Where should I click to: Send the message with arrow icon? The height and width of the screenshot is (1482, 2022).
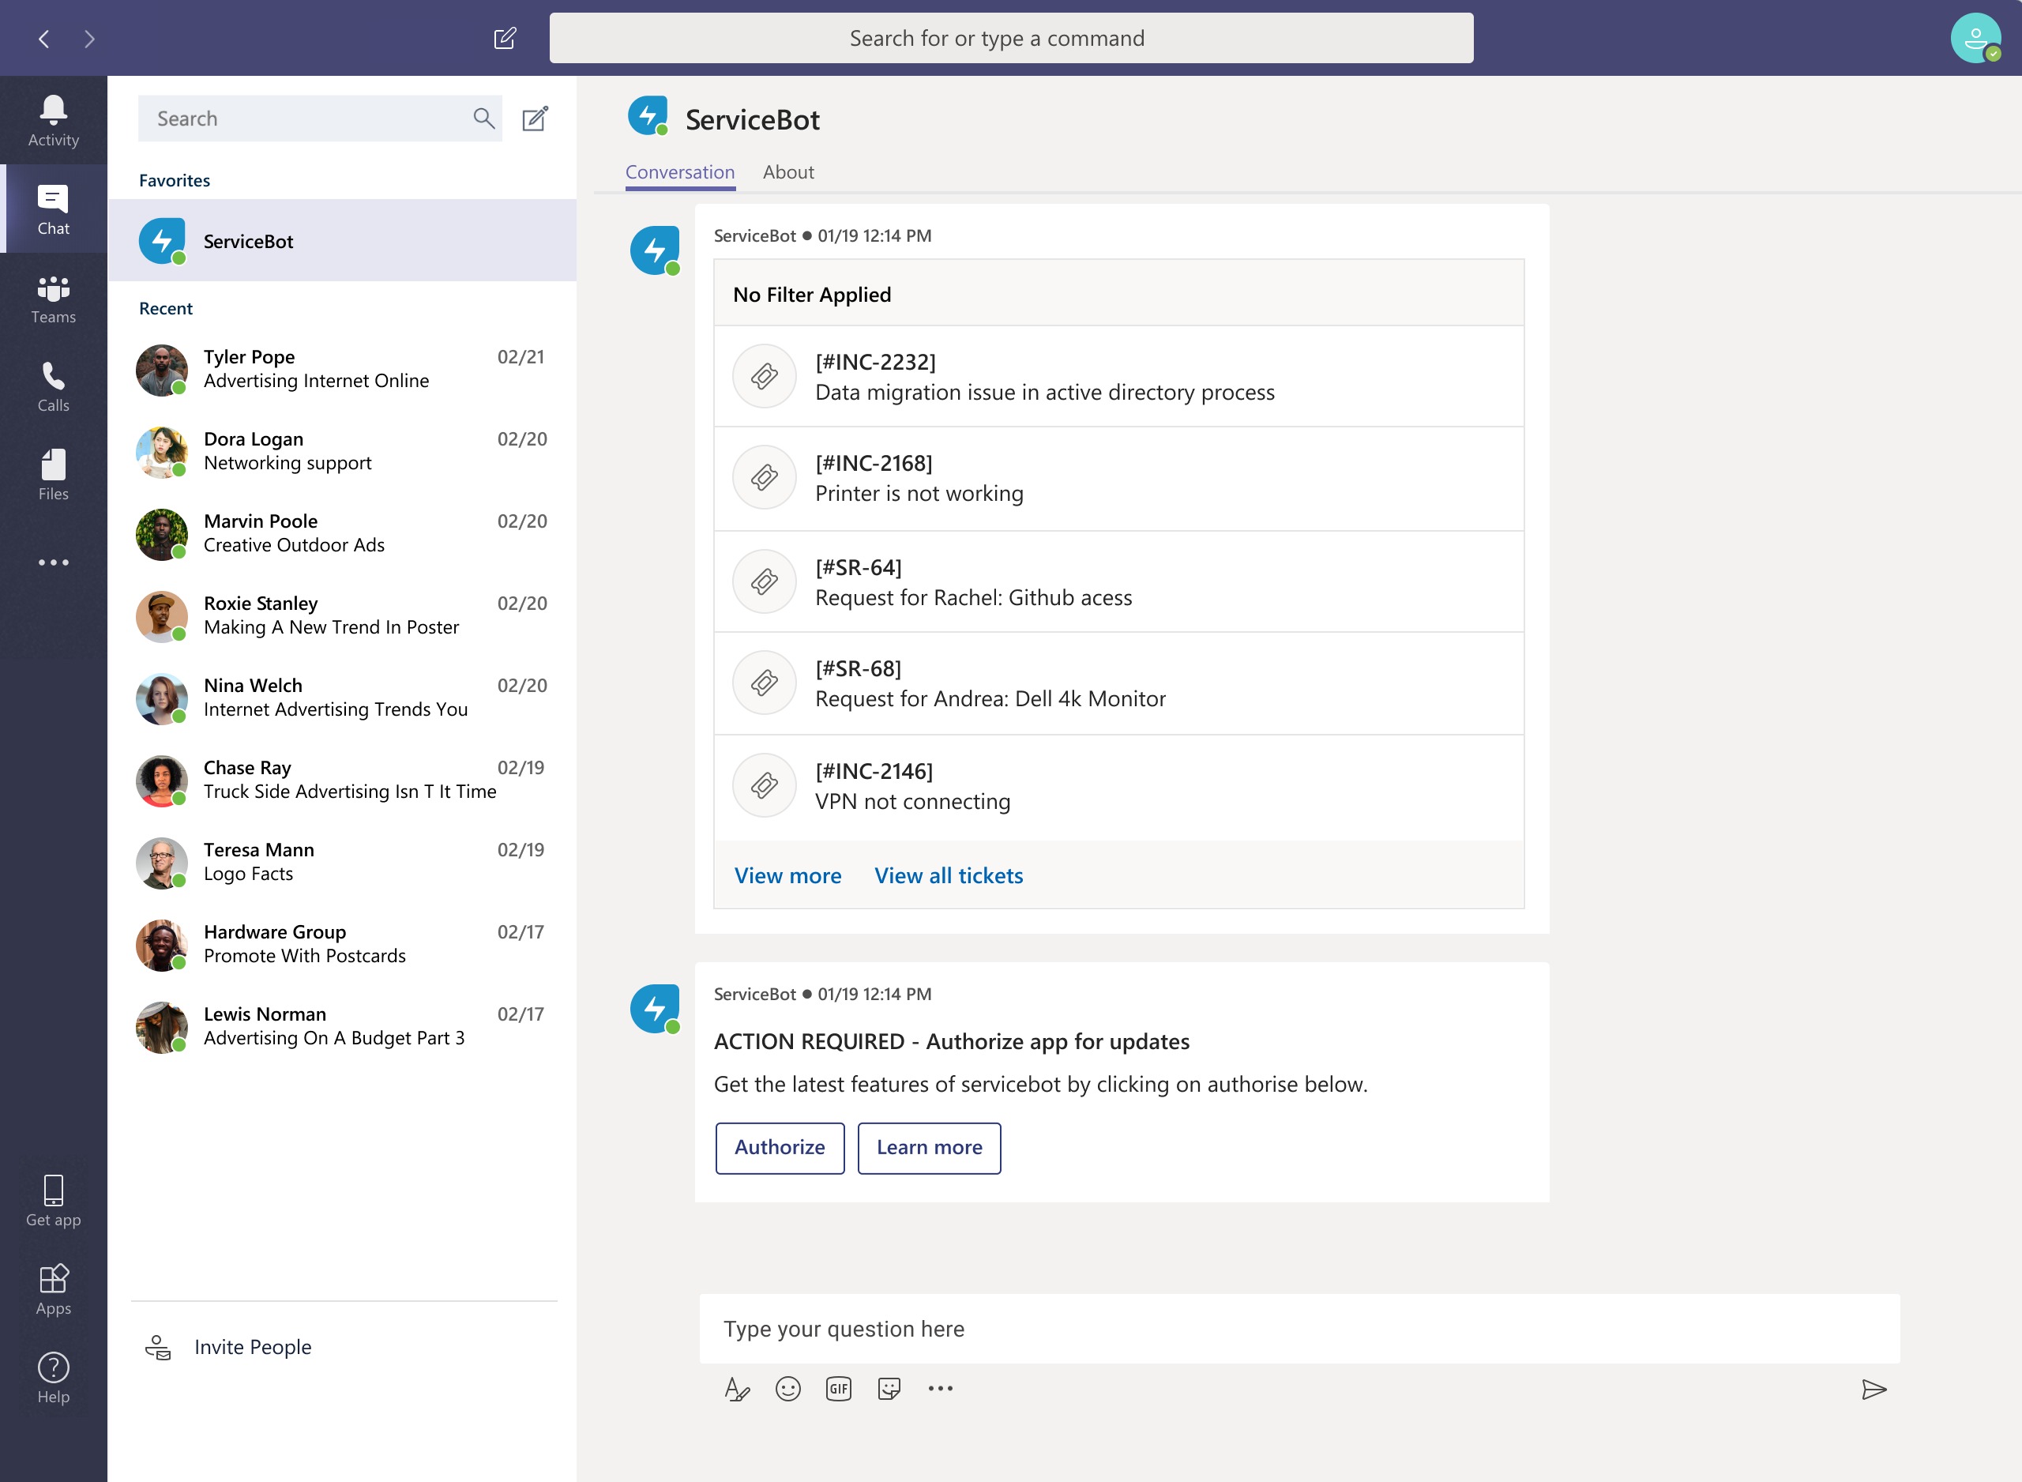pyautogui.click(x=1874, y=1390)
